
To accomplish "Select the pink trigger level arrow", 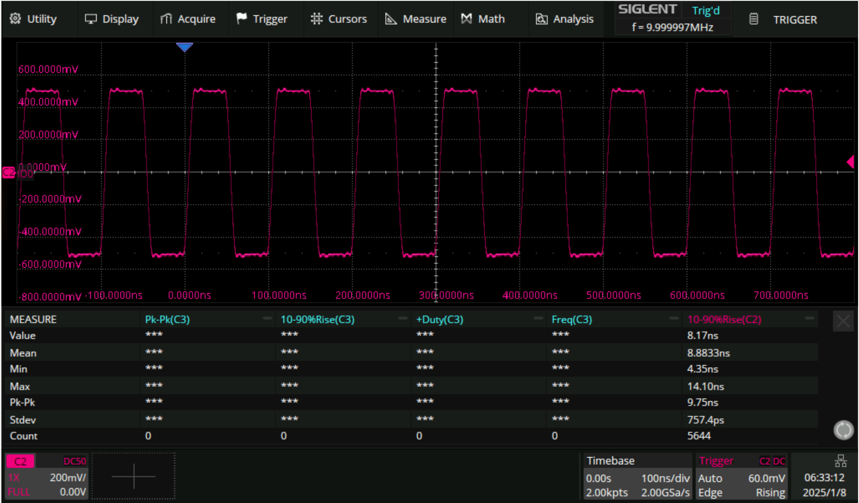I will (x=850, y=162).
